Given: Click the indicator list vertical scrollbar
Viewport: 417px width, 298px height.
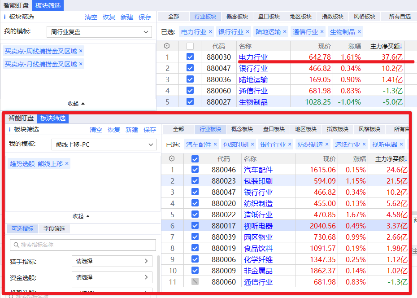Looking at the screenshot, I should click(158, 274).
